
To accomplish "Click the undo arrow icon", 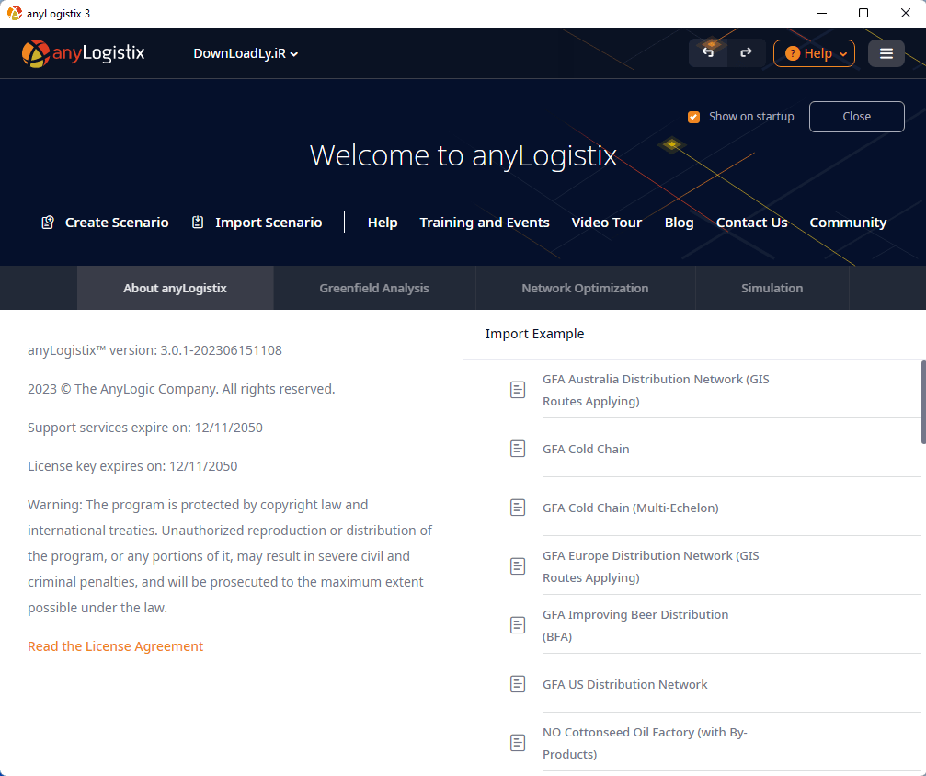I will click(707, 53).
